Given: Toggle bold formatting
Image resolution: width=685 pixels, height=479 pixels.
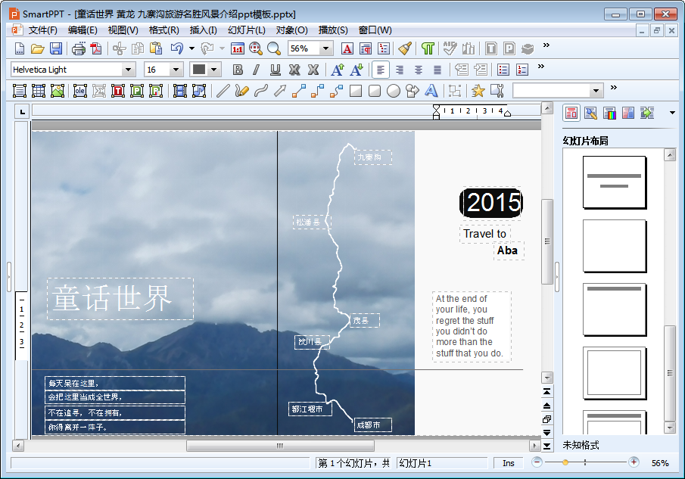Looking at the screenshot, I should coord(238,70).
